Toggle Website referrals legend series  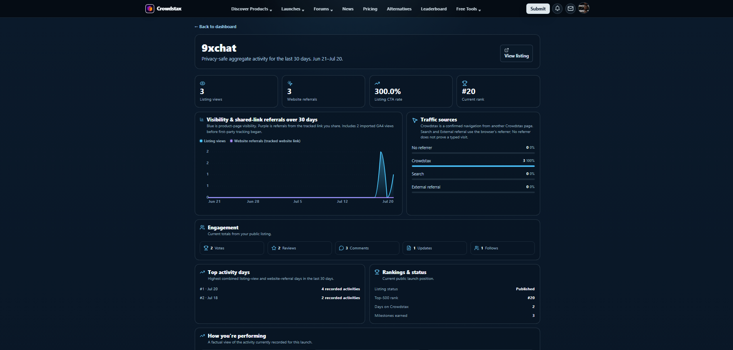coord(265,141)
